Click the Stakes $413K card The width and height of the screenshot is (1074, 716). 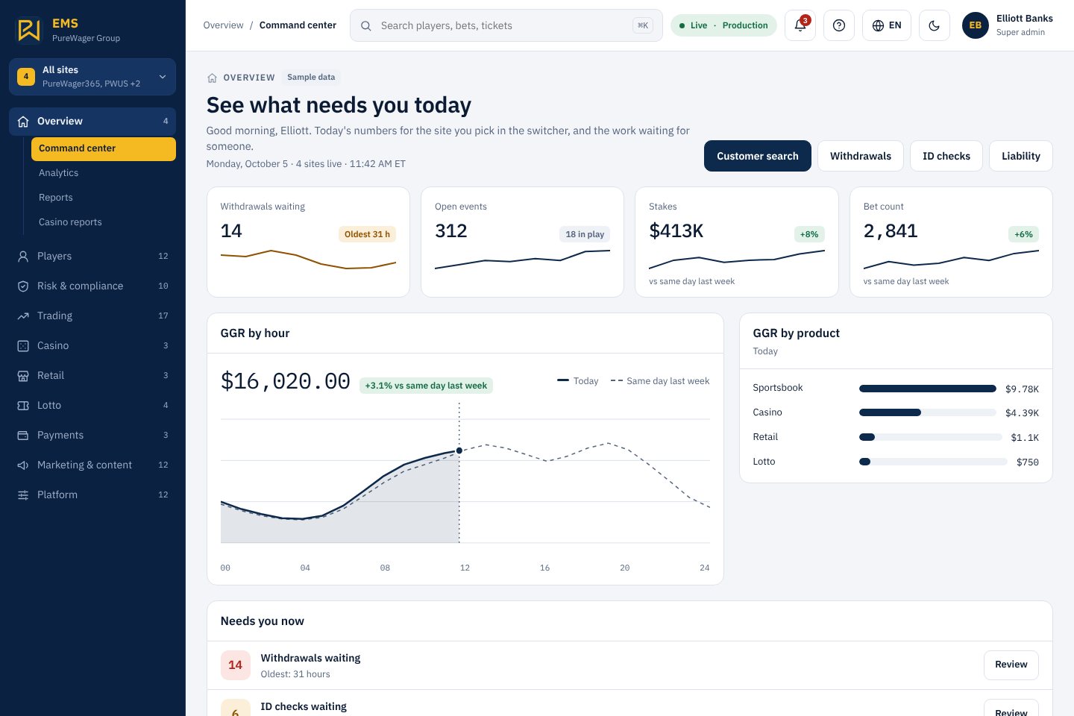point(737,242)
